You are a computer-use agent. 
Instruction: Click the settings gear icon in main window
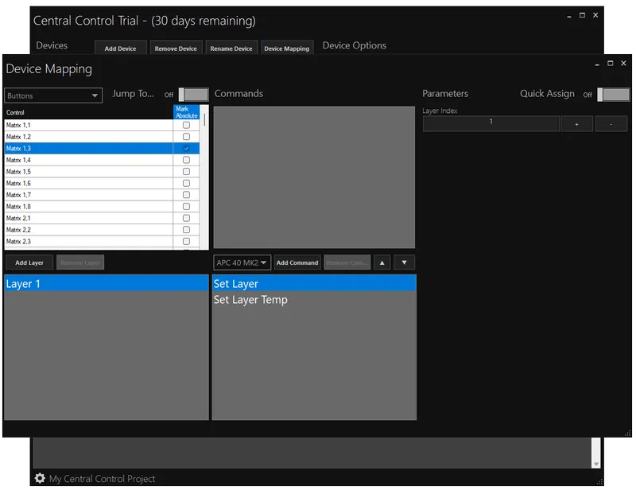(40, 478)
